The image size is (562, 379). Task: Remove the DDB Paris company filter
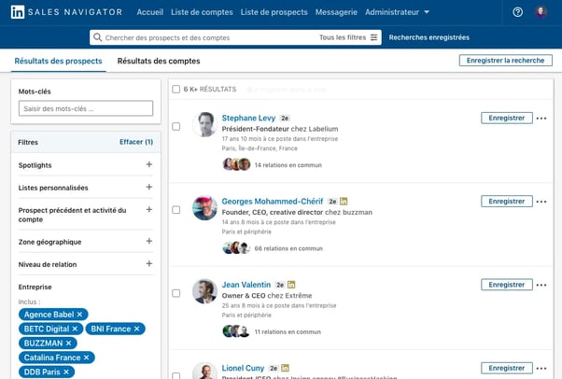66,372
